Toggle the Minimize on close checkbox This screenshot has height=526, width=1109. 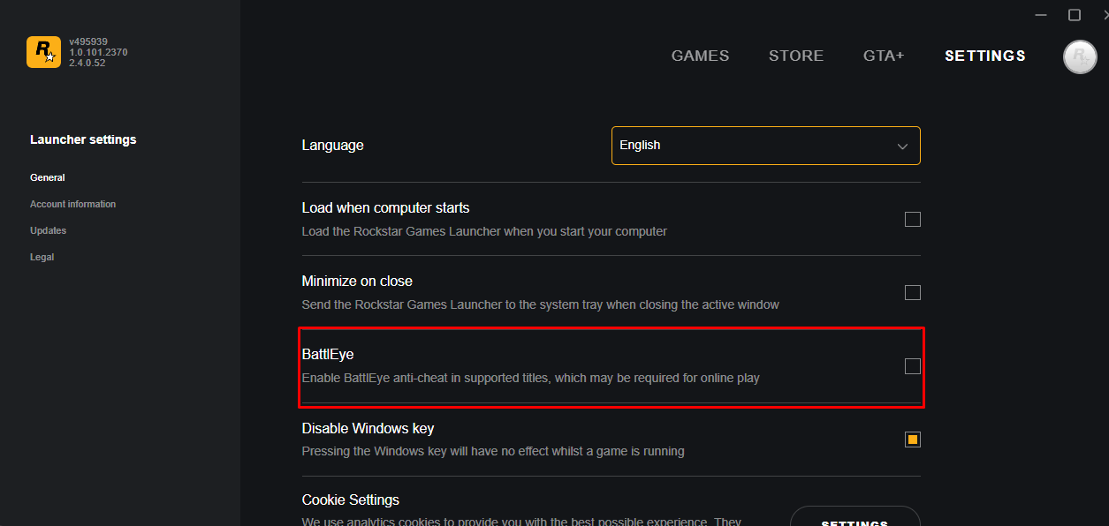pos(913,292)
